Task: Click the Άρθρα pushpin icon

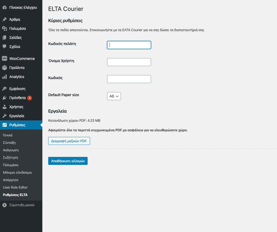Action: [x=5, y=19]
